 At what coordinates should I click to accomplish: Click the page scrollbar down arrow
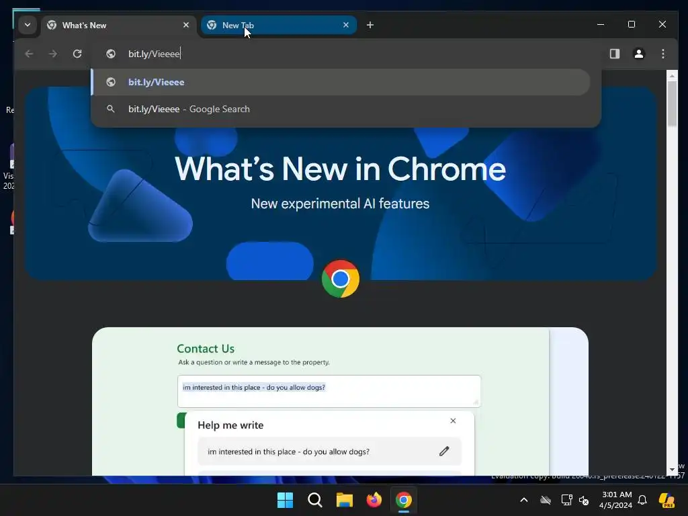(x=672, y=470)
